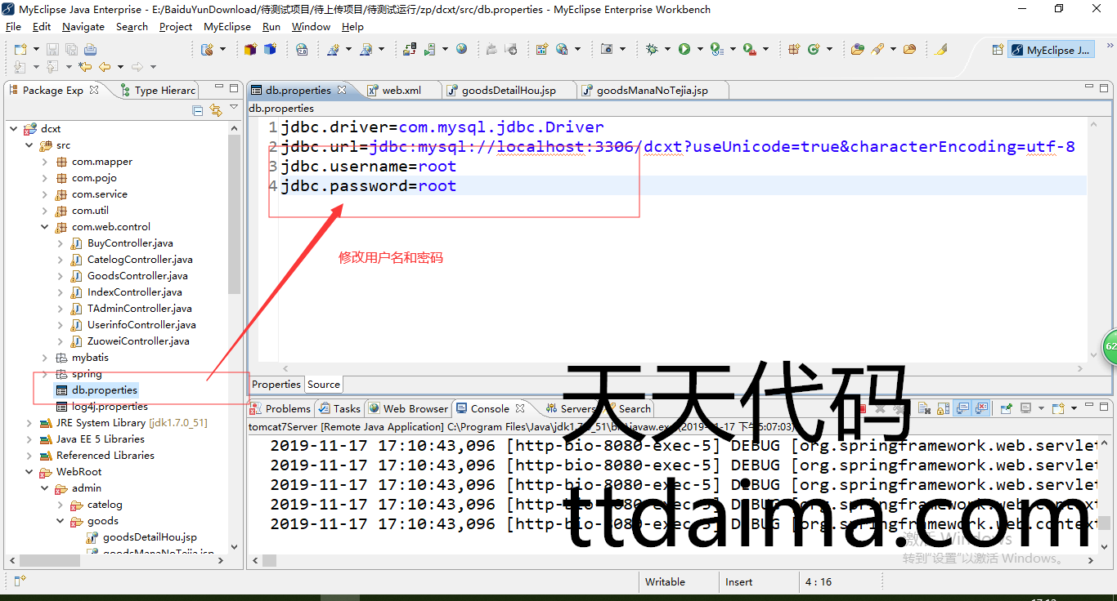The width and height of the screenshot is (1117, 601).
Task: Switch to the web.xml editor tab
Action: pyautogui.click(x=401, y=90)
